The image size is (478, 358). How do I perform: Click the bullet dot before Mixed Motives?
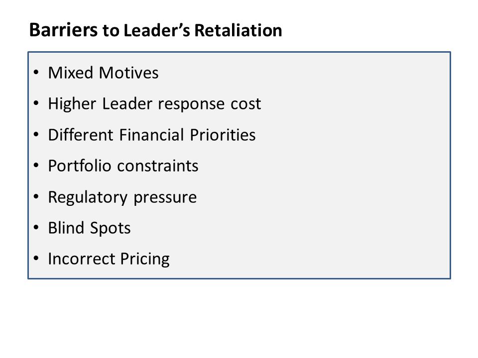(36, 73)
